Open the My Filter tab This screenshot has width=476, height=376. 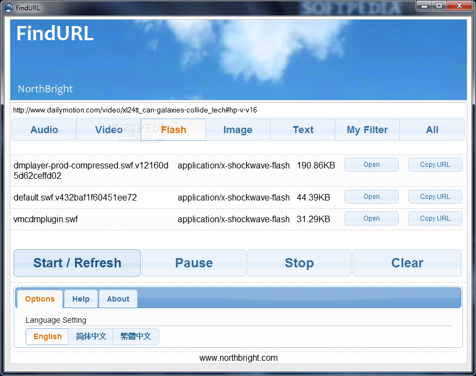(x=367, y=129)
